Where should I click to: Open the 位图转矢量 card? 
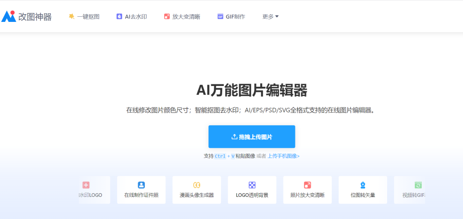[363, 190]
